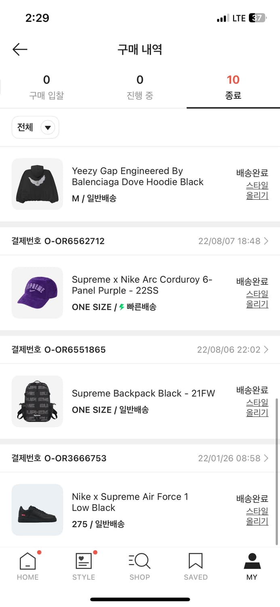
Task: Open the Yeezy Gap Dove Hoodie thumbnail
Action: (37, 184)
